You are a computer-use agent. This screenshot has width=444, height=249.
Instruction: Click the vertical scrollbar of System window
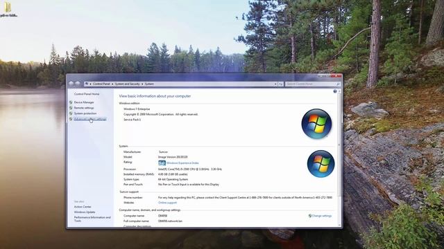click(339, 158)
